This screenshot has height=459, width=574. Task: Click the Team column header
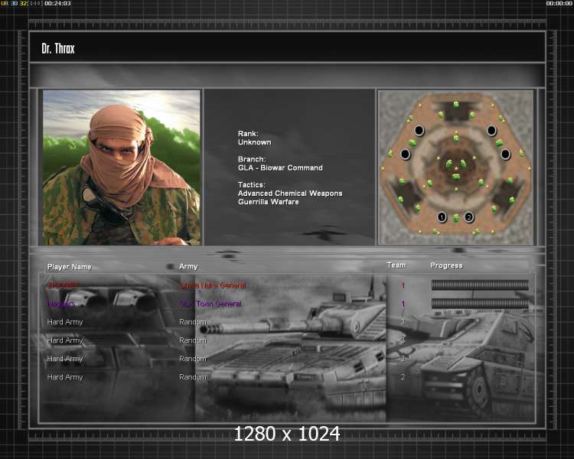point(396,265)
